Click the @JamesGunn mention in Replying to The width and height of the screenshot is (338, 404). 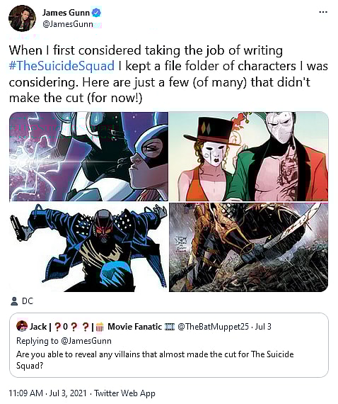(x=86, y=341)
